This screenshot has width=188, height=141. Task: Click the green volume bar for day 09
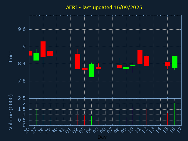126,122
